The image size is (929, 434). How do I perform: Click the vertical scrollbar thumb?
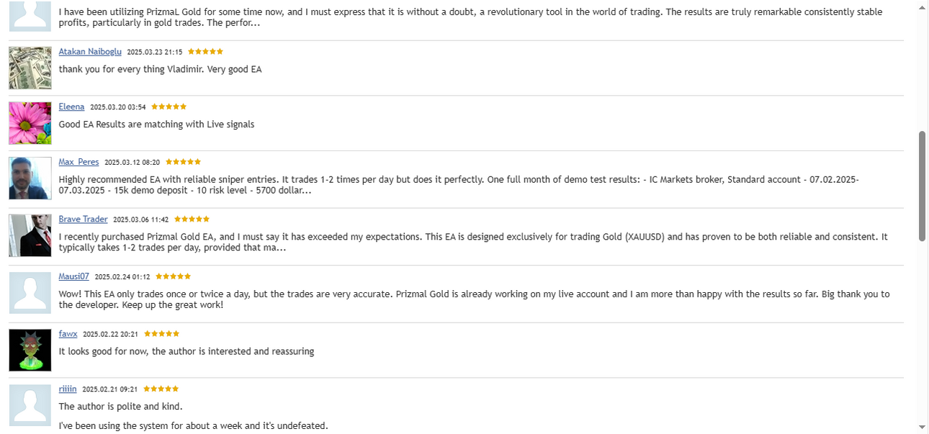(923, 186)
